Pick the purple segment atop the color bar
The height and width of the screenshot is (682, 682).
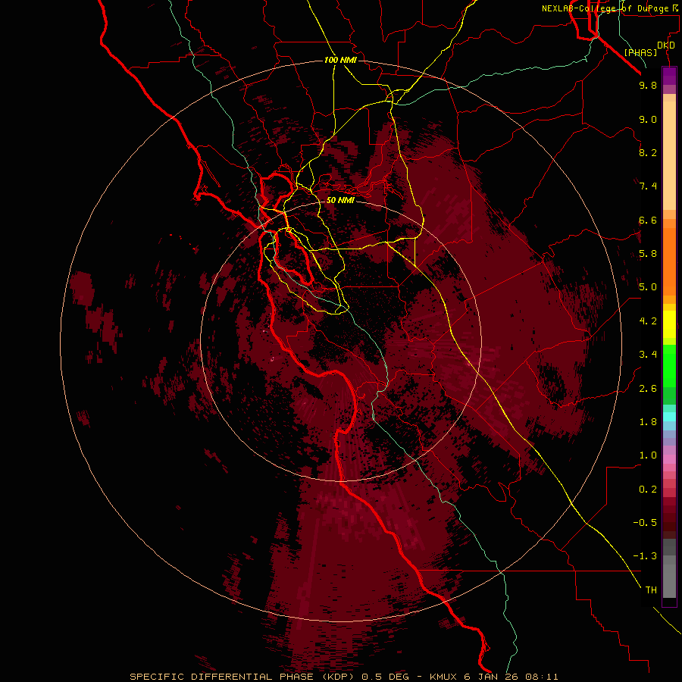[669, 77]
